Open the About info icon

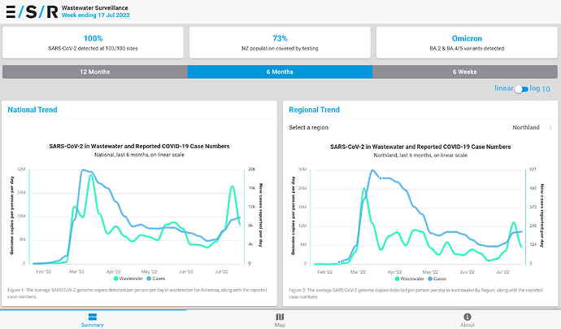click(467, 316)
